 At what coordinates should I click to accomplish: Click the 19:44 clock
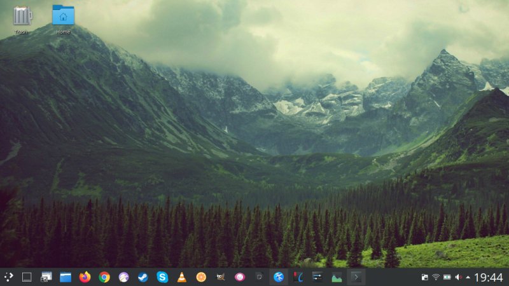click(489, 277)
